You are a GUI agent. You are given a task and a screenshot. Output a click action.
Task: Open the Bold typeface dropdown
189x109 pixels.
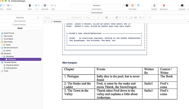tap(91, 18)
